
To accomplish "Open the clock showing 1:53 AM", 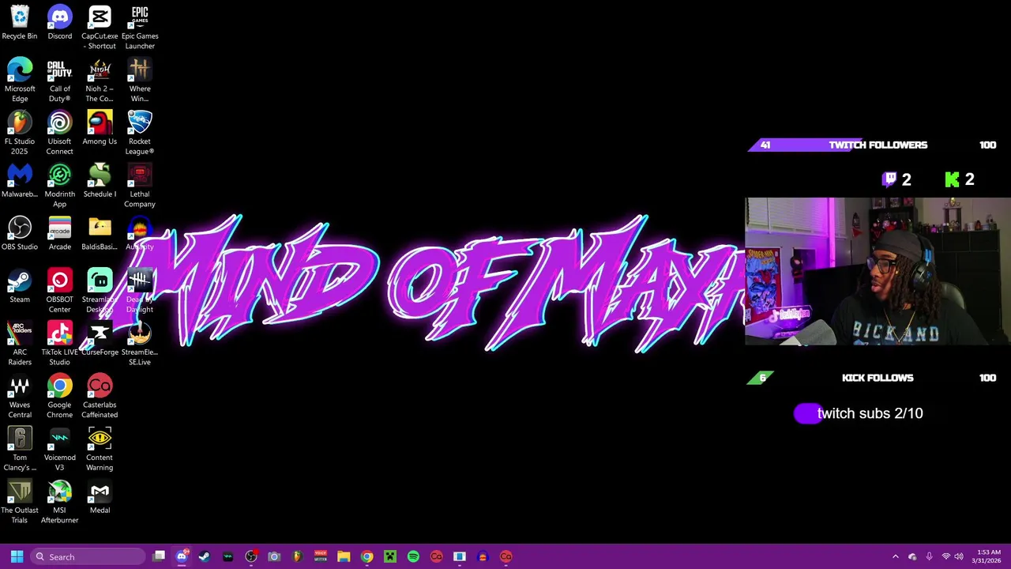I will click(987, 556).
